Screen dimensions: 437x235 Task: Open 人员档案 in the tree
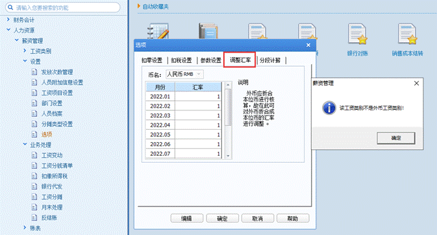52,114
